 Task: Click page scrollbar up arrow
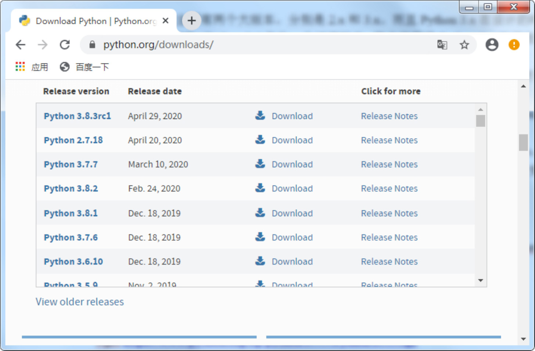[523, 86]
